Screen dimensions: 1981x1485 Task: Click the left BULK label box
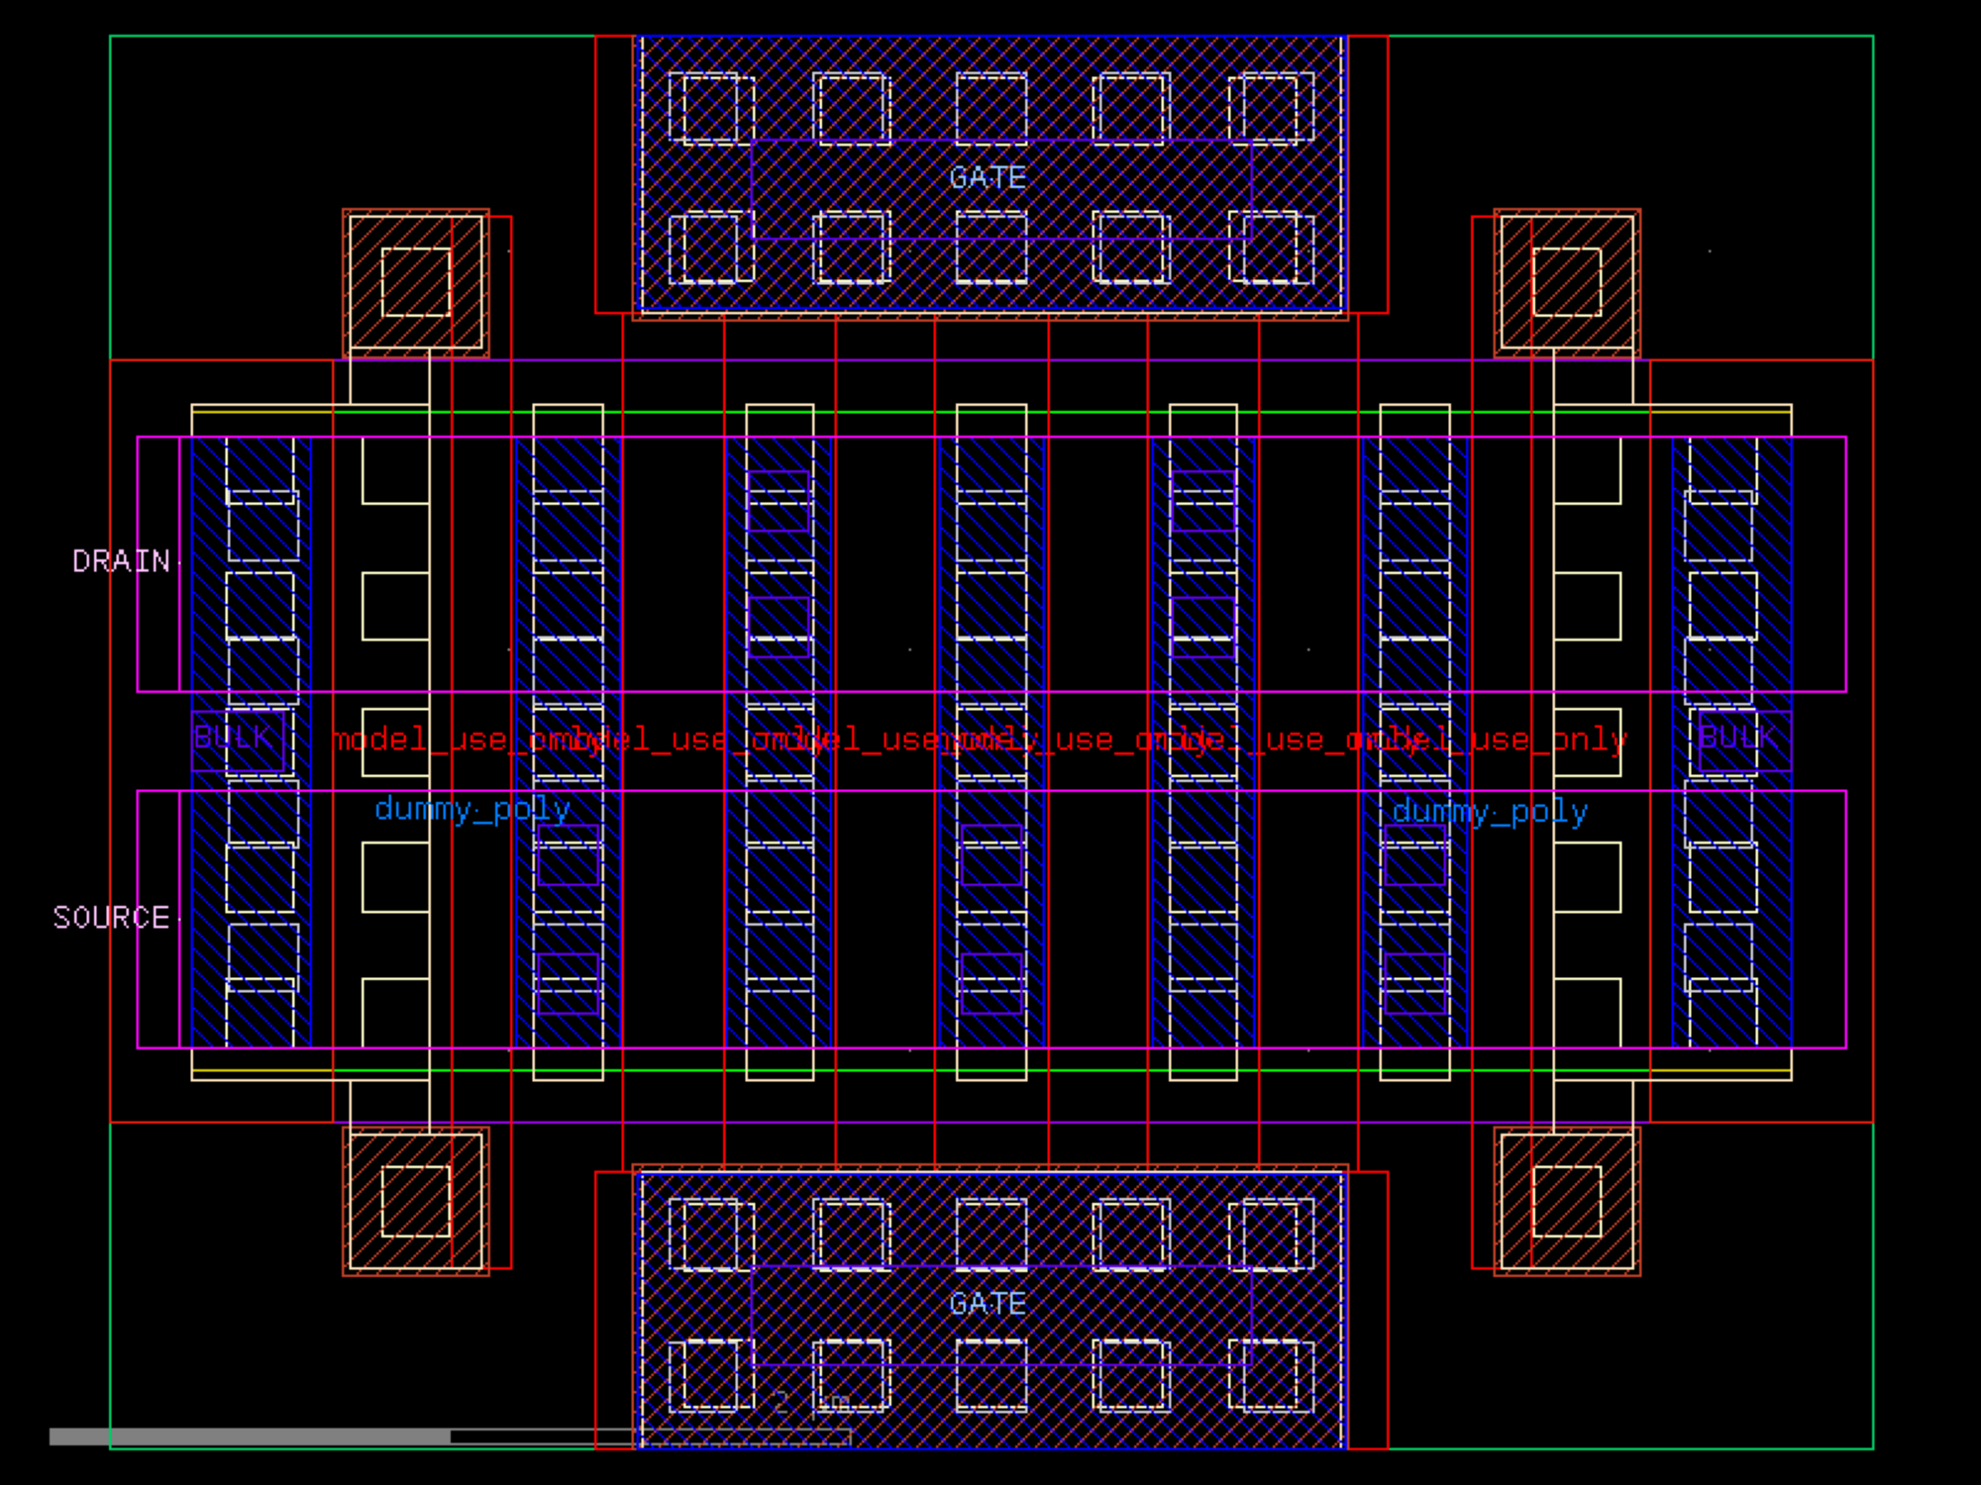[238, 740]
